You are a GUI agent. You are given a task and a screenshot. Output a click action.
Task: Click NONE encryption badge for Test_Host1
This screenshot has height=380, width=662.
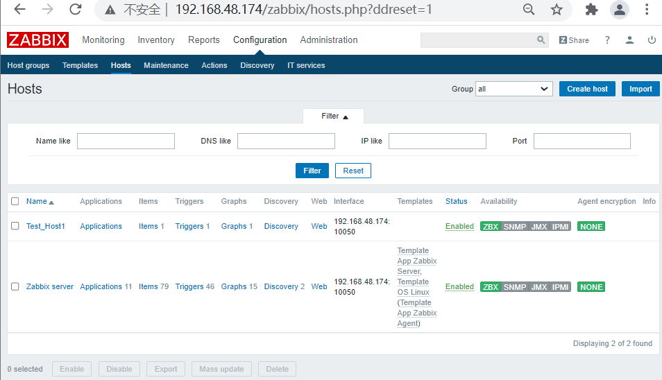click(591, 227)
